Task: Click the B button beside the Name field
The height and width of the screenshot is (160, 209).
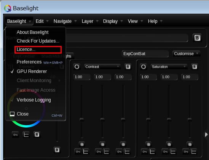Action: click(x=197, y=38)
